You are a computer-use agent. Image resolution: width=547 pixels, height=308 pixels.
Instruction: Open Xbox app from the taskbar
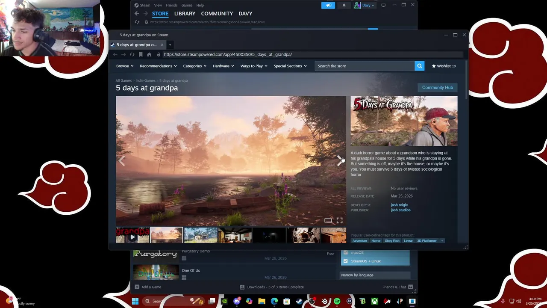pos(374,301)
